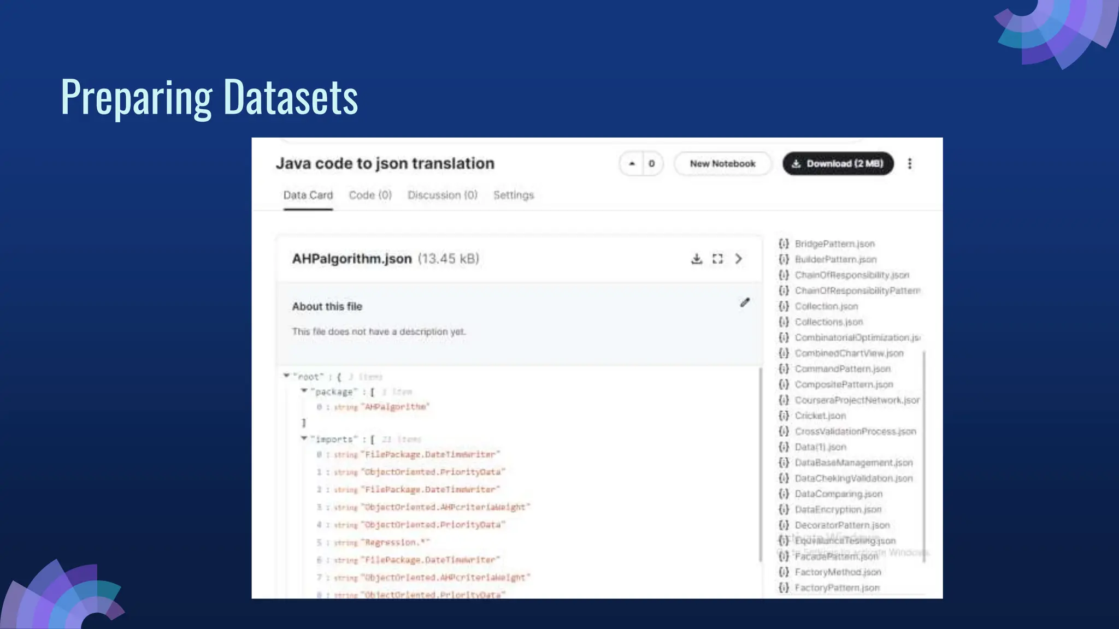Open CommandPattern.json in file list
Image resolution: width=1119 pixels, height=629 pixels.
[x=842, y=369]
